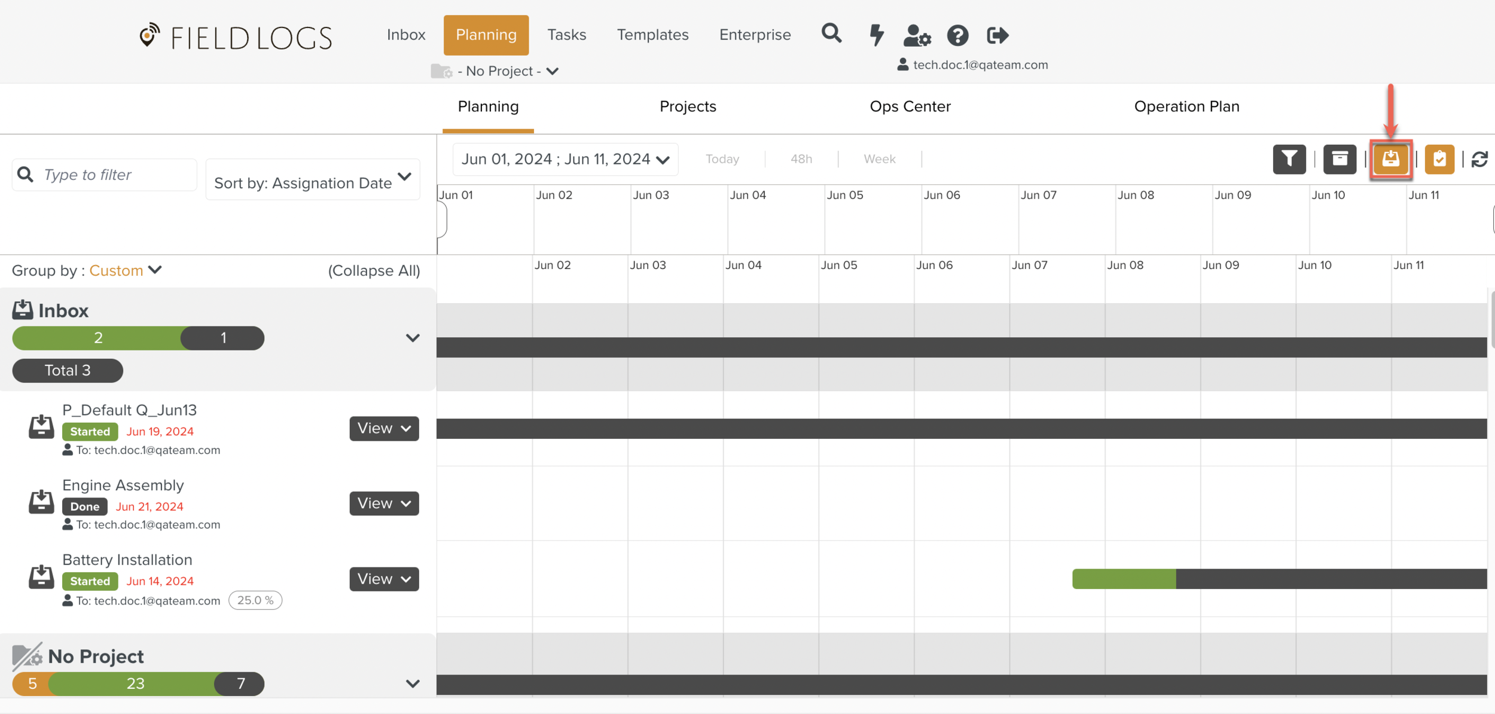Click the Battery Installation green progress bar

[x=1124, y=579]
